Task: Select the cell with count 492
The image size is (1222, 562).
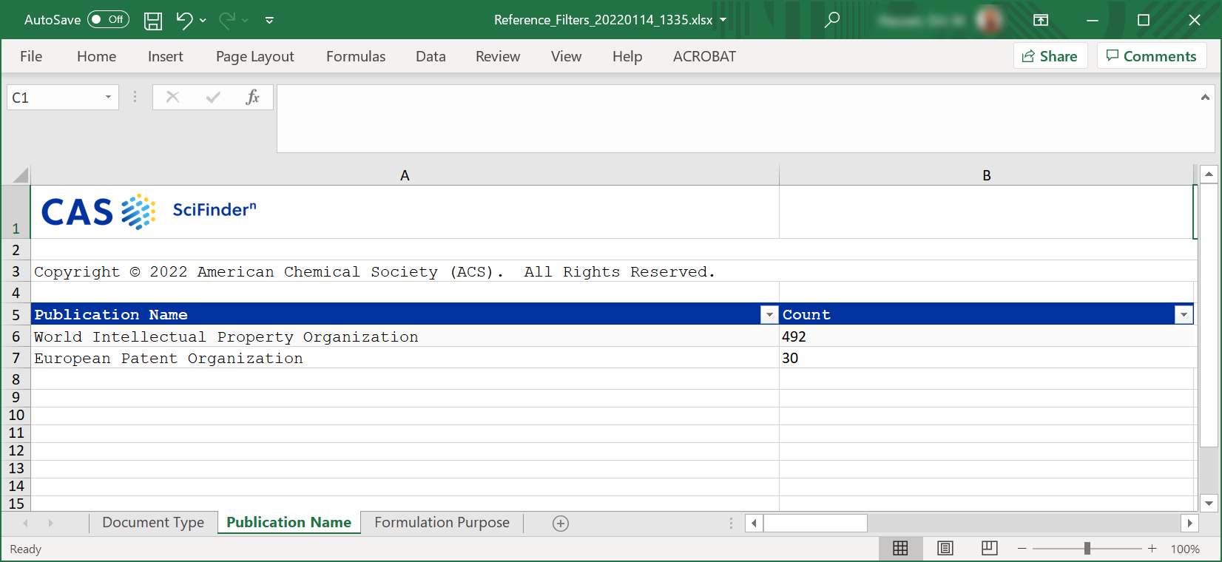Action: coord(986,336)
